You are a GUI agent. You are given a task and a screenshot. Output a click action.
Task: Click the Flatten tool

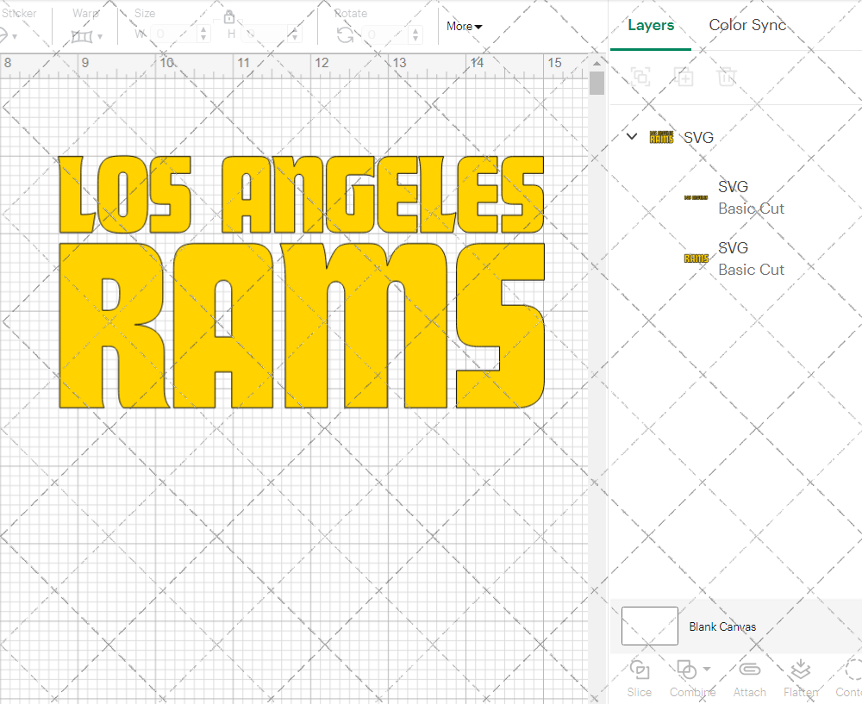click(x=801, y=679)
